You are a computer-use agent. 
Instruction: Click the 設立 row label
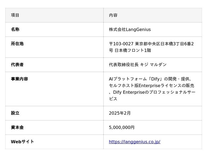click(15, 113)
